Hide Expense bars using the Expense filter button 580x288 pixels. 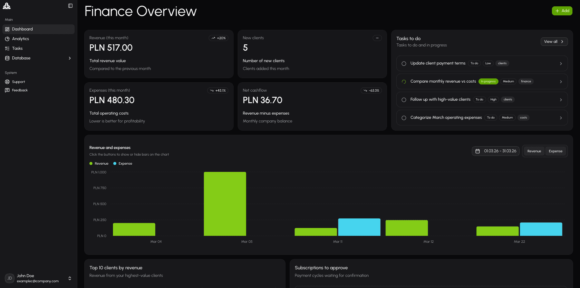coord(555,151)
